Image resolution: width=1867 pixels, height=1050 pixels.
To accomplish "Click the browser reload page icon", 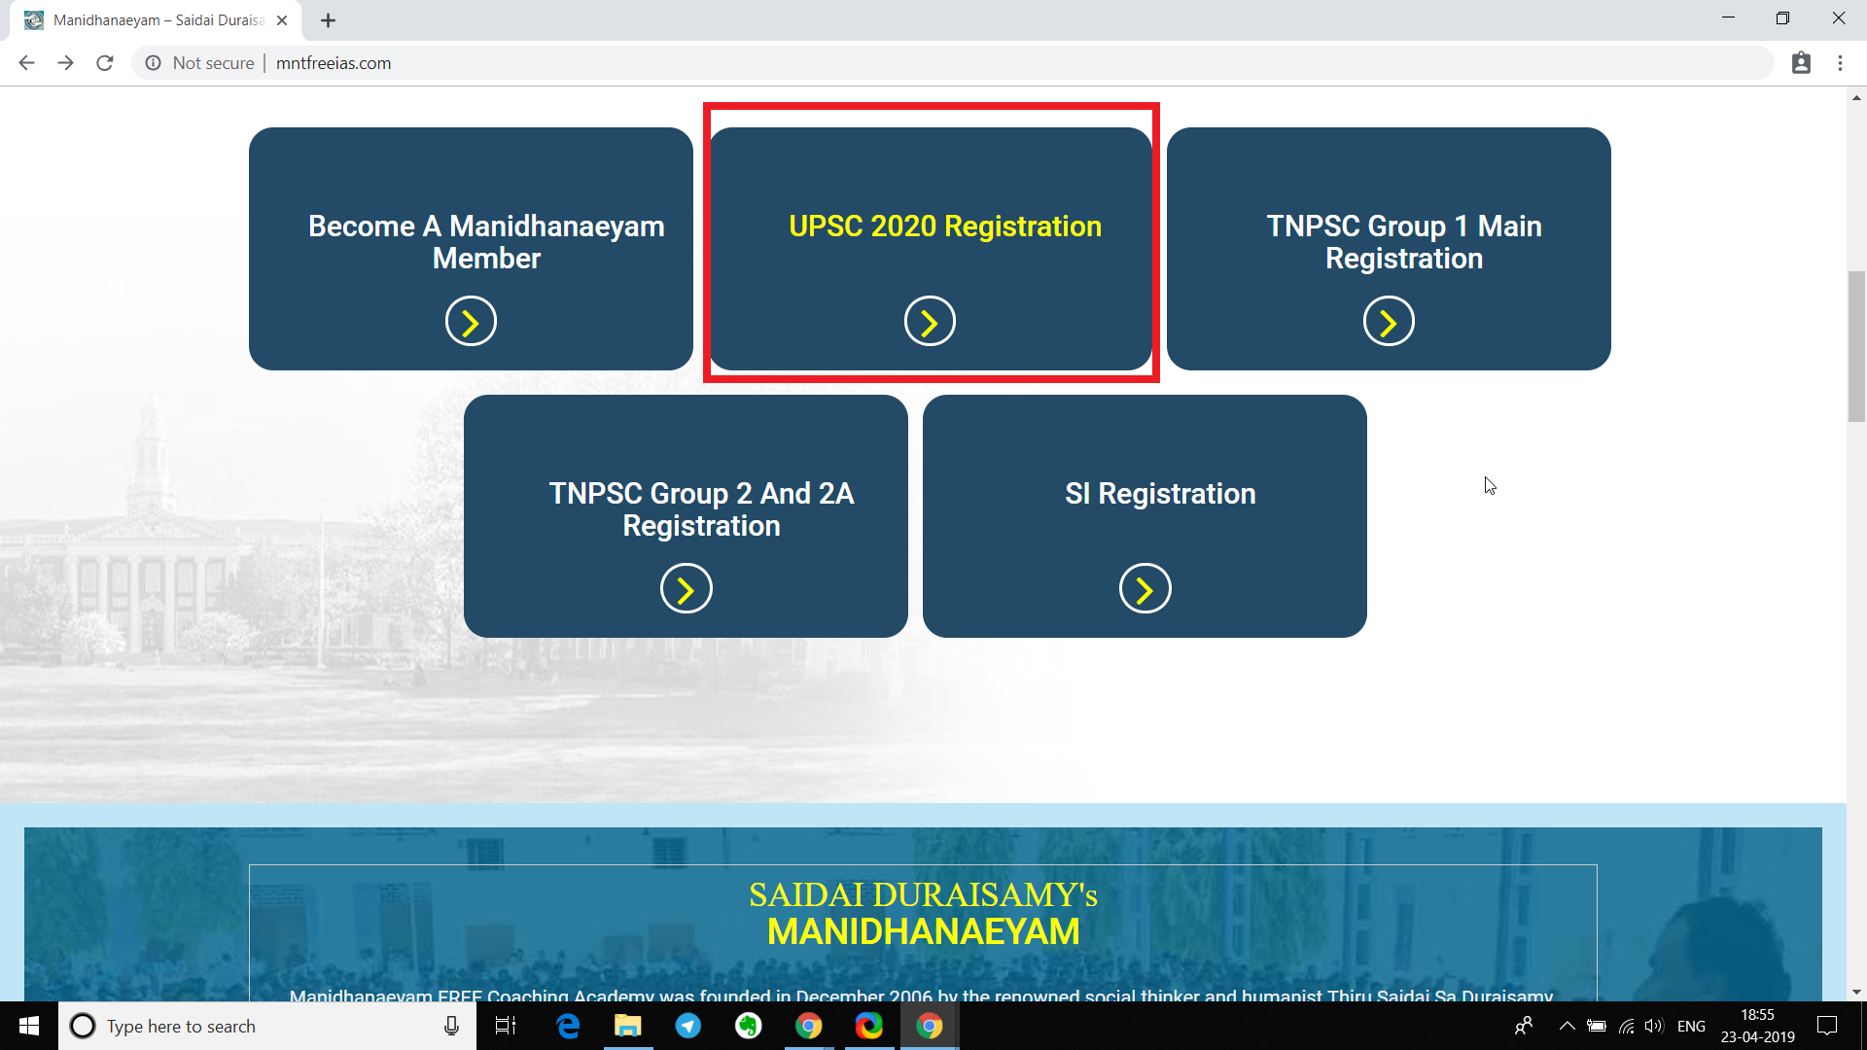I will (106, 63).
